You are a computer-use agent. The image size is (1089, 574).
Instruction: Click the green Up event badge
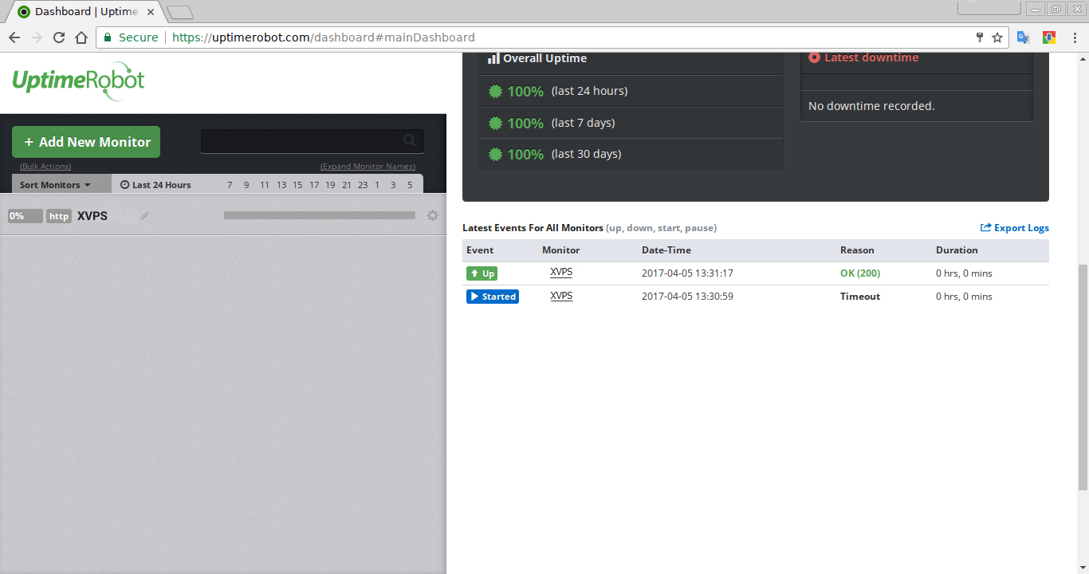(x=482, y=273)
